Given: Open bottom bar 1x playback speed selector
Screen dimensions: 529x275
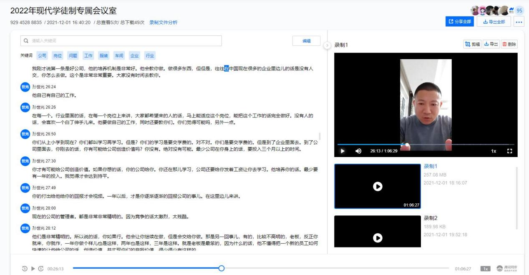Looking at the screenshot, I should (x=485, y=269).
